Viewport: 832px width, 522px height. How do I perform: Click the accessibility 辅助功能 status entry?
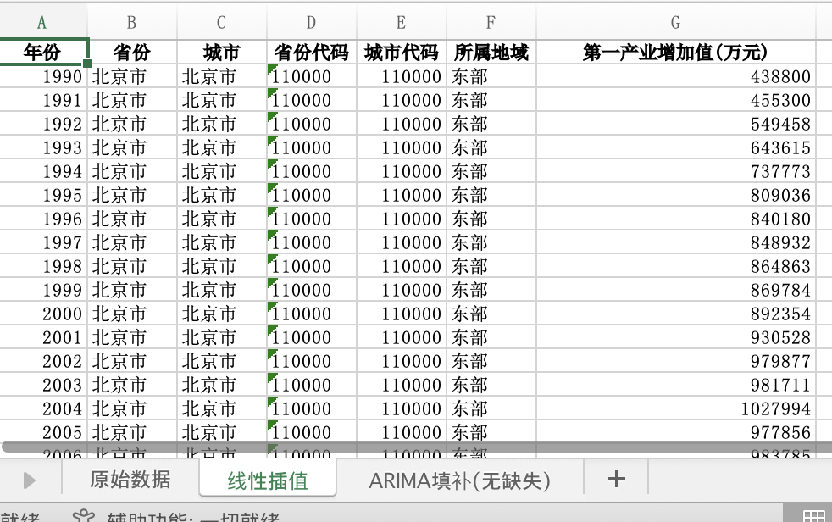[x=193, y=517]
